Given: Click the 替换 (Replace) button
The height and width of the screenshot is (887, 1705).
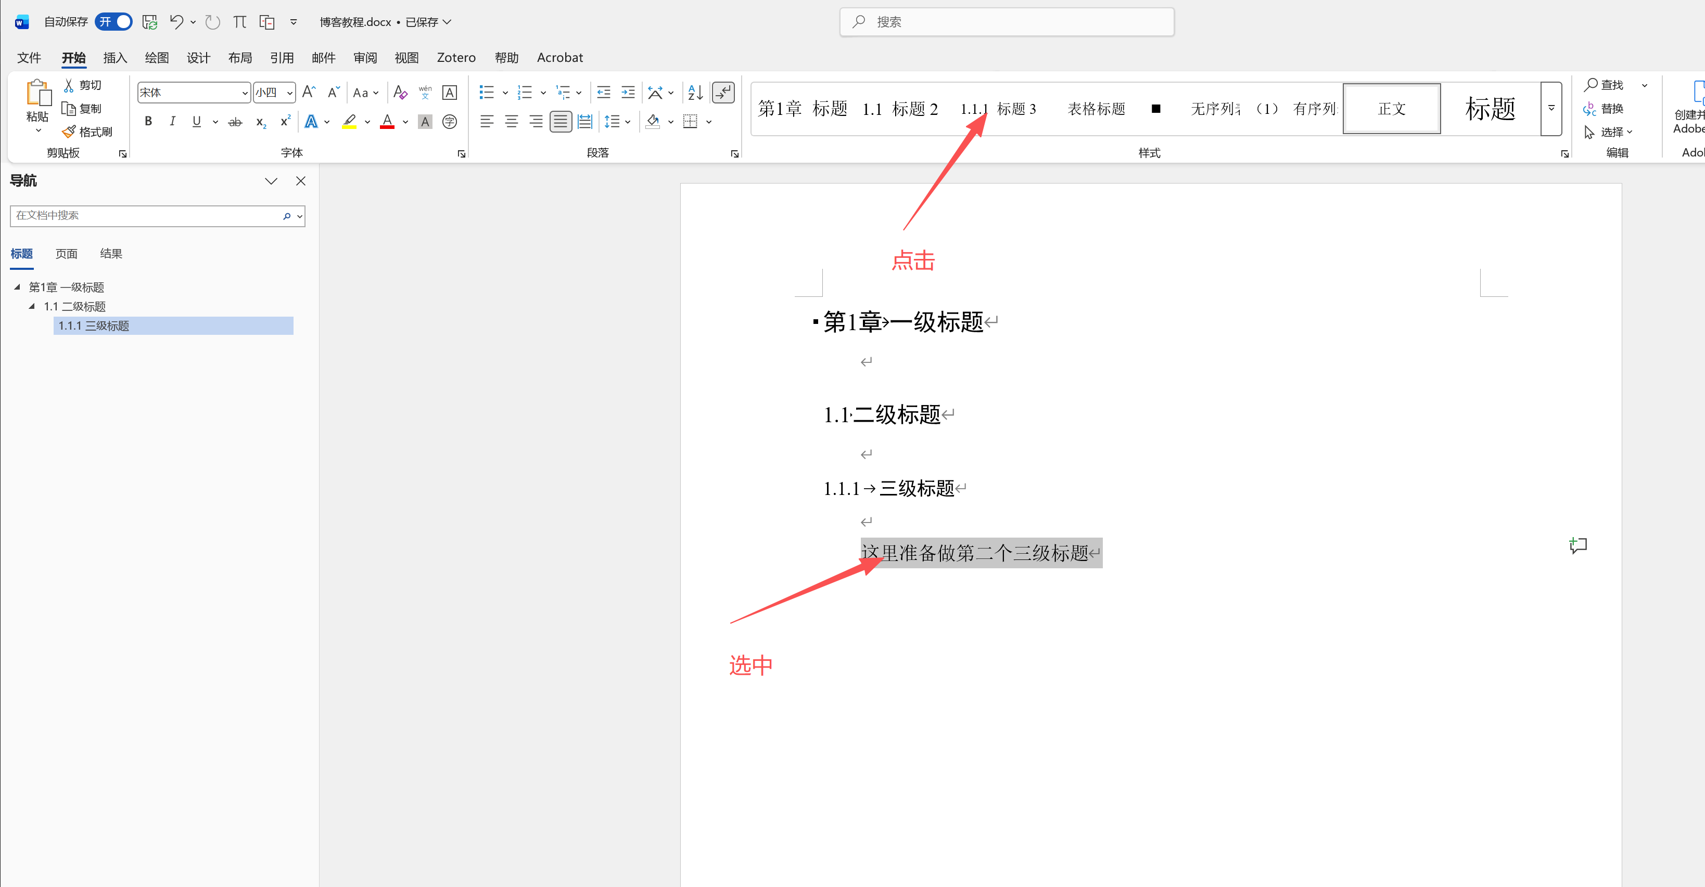Looking at the screenshot, I should (x=1605, y=109).
